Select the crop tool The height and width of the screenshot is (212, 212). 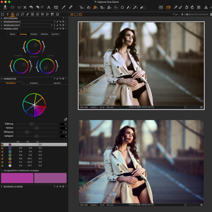point(102,8)
